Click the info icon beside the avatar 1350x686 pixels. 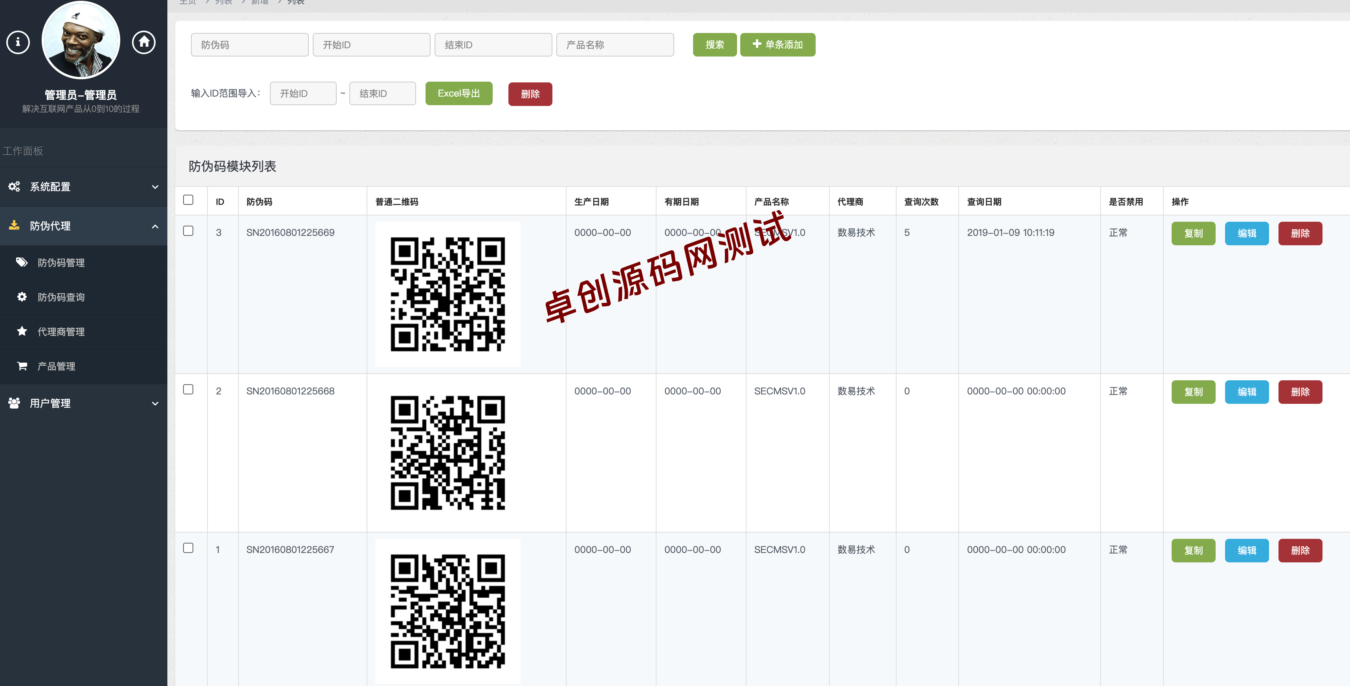[18, 42]
